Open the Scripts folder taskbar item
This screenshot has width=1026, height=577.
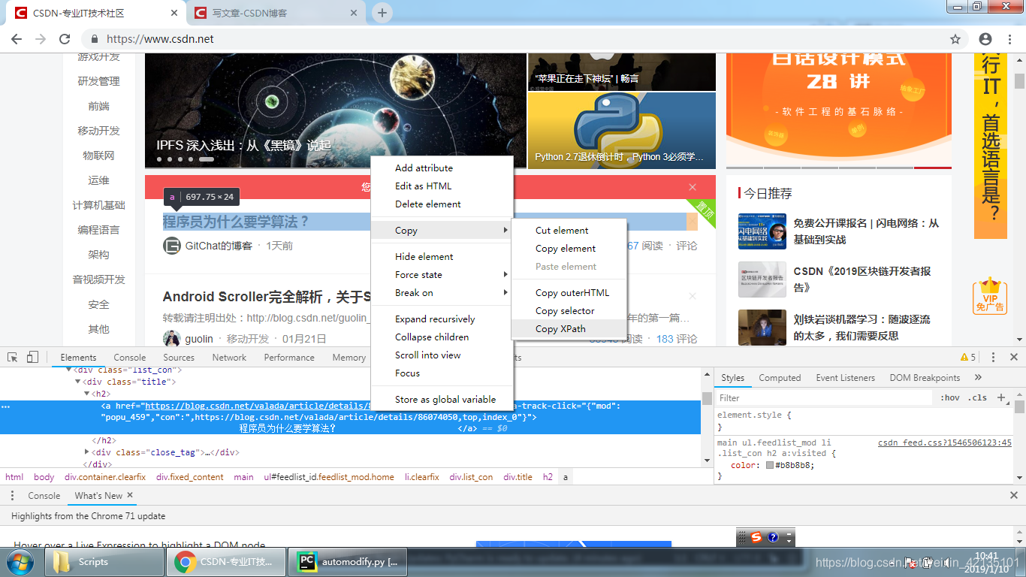coord(104,561)
